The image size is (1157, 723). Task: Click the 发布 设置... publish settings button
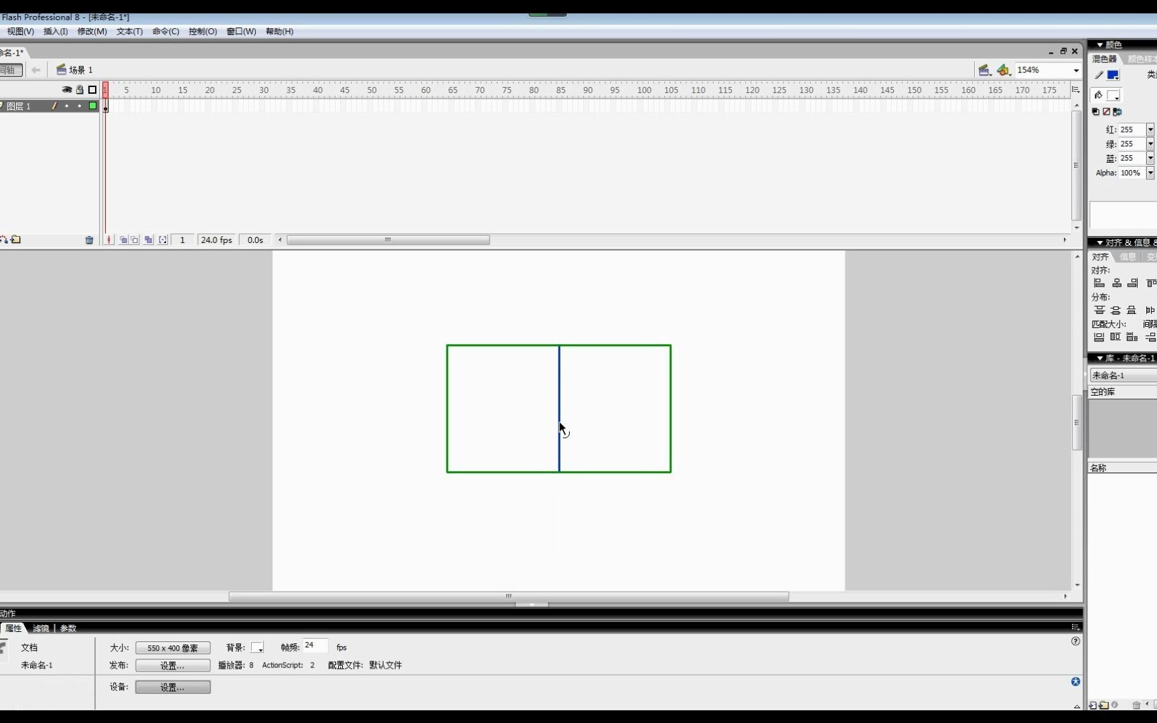point(173,665)
